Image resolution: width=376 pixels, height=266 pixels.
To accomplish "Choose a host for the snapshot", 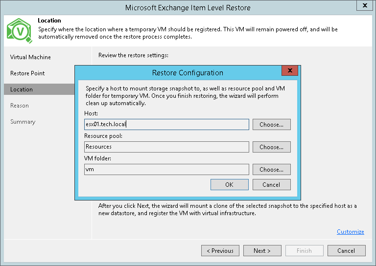I will click(271, 125).
